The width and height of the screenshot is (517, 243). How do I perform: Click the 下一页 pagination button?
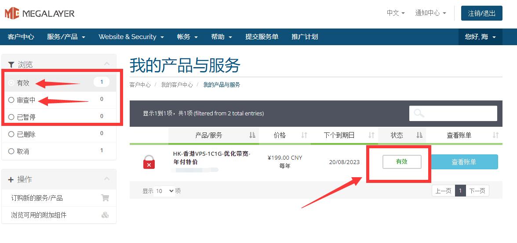pyautogui.click(x=477, y=191)
